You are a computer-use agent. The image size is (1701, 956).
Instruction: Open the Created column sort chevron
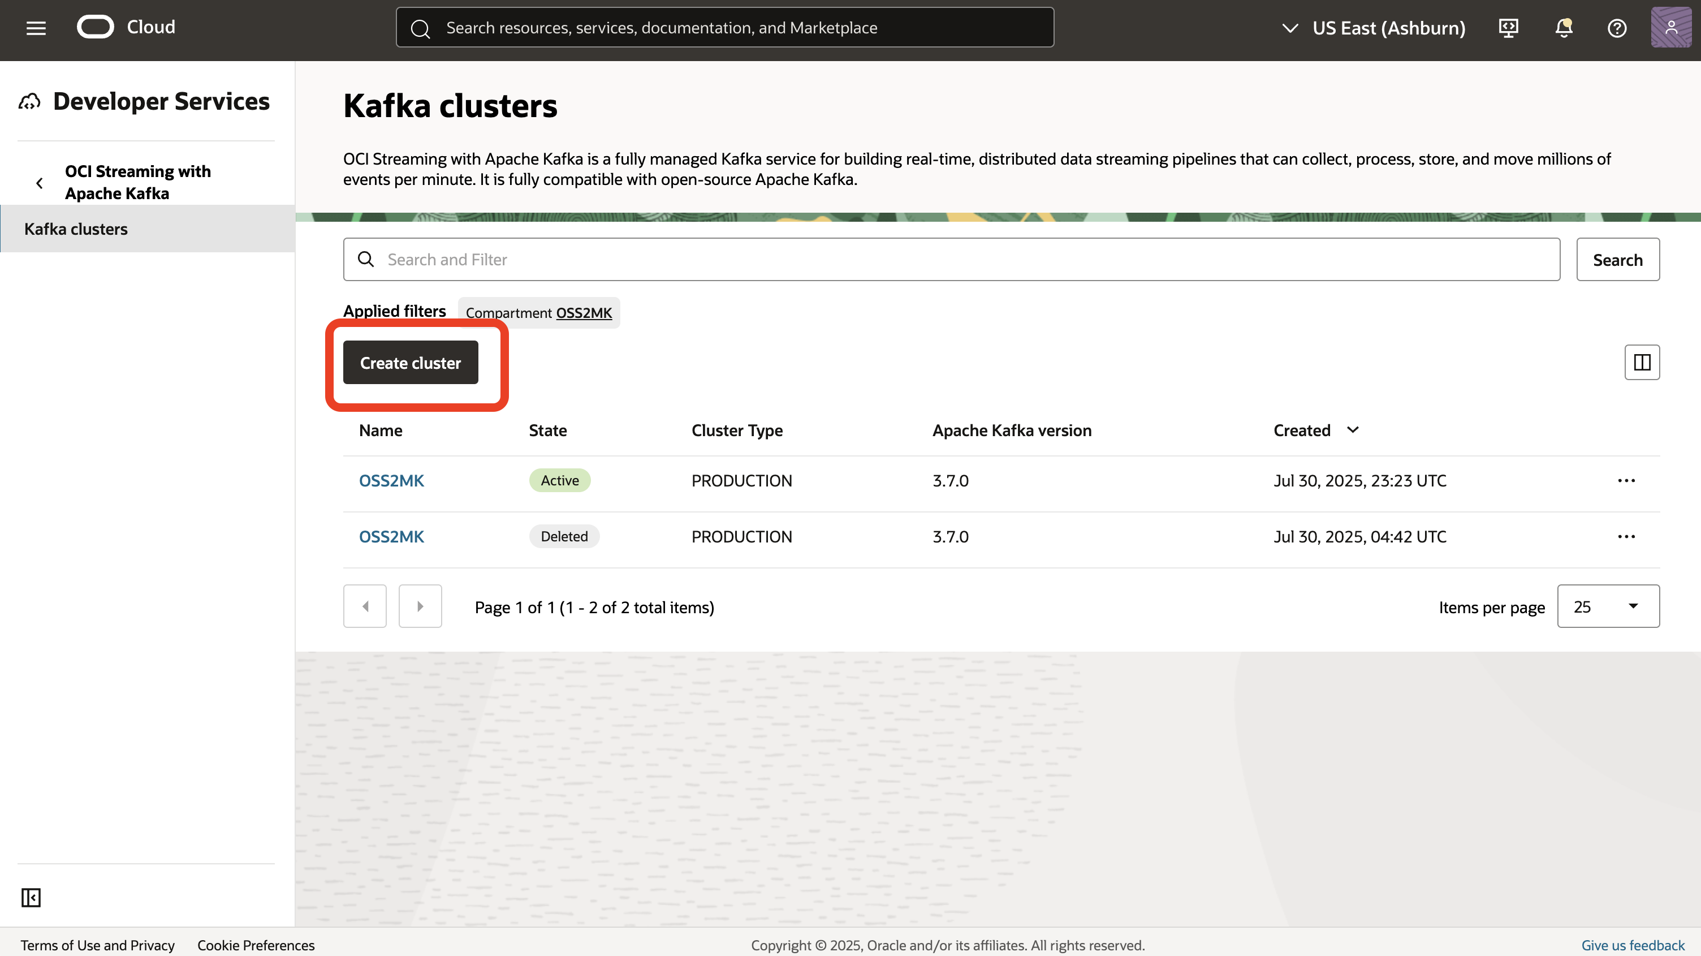1352,429
